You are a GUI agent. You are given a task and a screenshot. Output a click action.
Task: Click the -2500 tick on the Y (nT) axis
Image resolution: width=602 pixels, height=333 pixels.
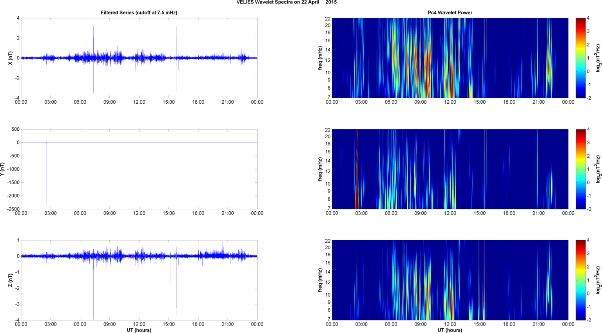pyautogui.click(x=13, y=209)
